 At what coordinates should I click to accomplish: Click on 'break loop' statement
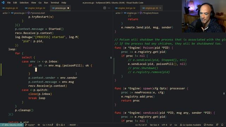[37, 98]
